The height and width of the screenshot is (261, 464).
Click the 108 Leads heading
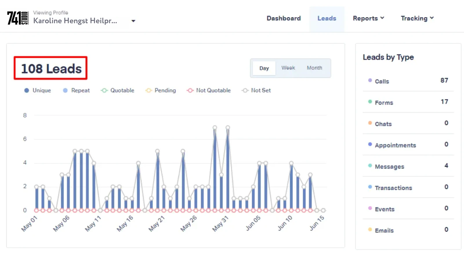[x=51, y=68]
